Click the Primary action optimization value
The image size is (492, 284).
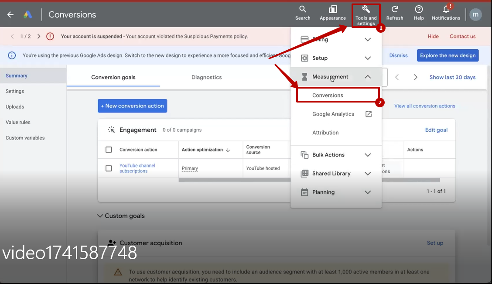[x=190, y=168]
